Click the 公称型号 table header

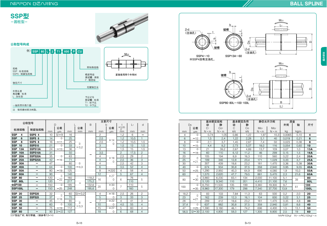pyautogui.click(x=28, y=123)
